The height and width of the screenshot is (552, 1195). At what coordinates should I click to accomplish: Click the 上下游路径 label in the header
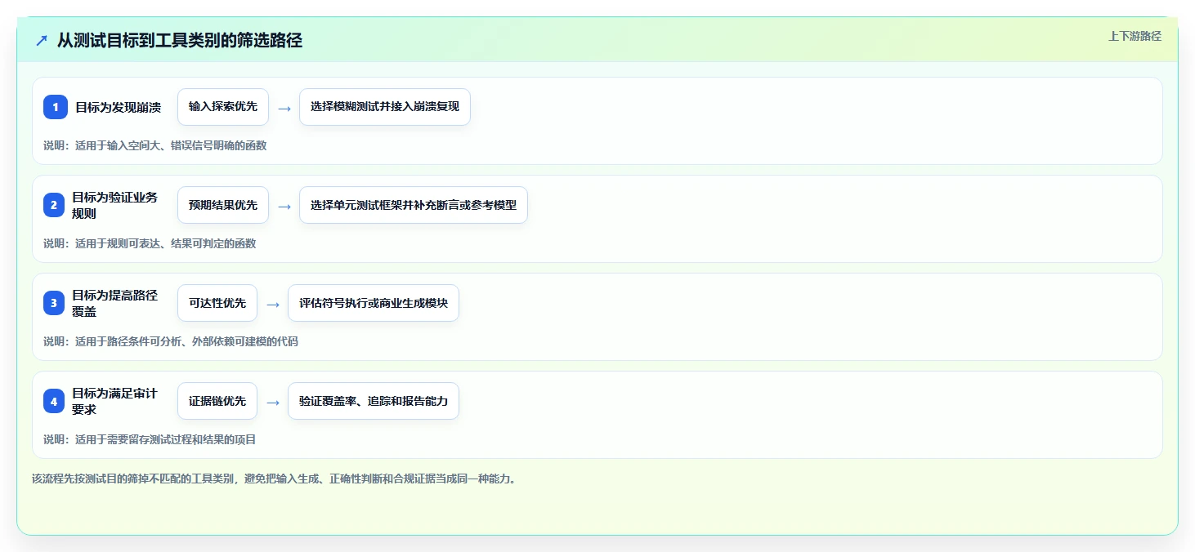[x=1135, y=36]
